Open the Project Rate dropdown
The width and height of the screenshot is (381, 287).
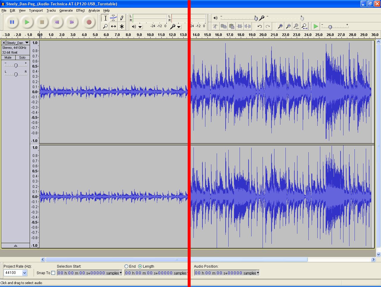click(24, 273)
